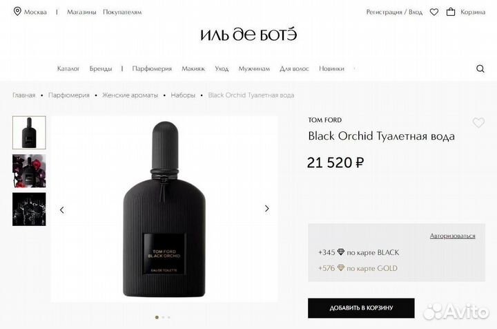Click the ИЛЬ ДЕ БОТЭ logo
Viewport: 497px width, 329px height.
(x=248, y=35)
